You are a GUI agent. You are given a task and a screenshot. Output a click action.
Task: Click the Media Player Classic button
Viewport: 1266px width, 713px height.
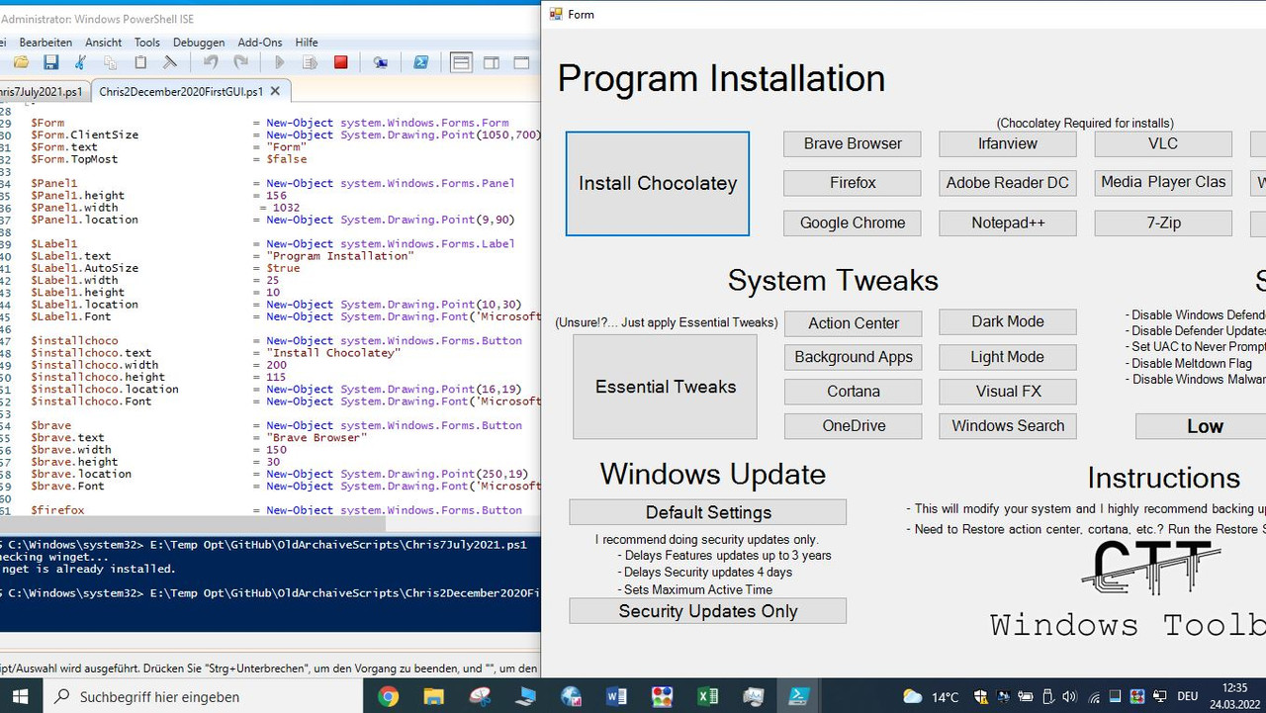coord(1163,182)
